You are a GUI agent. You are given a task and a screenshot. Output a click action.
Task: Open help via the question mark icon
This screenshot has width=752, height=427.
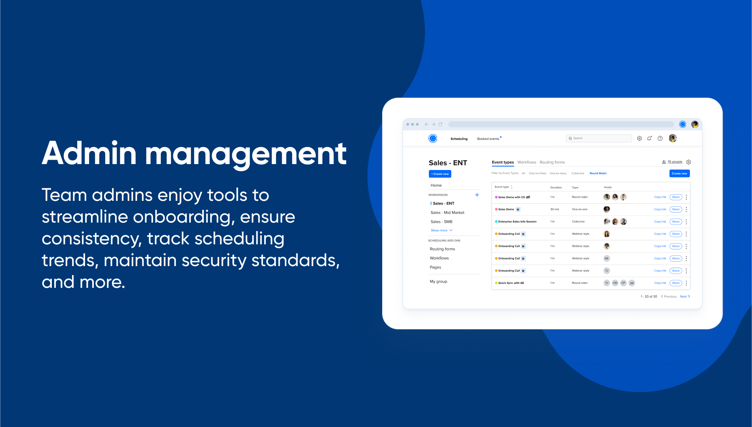pyautogui.click(x=660, y=138)
